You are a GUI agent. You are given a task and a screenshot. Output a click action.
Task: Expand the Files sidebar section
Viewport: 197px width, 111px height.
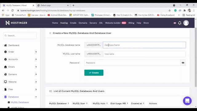tap(36, 89)
